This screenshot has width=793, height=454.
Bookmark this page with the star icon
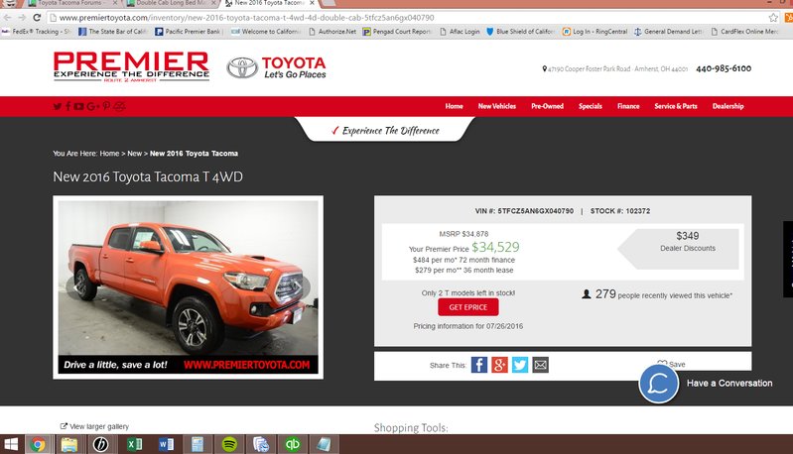tap(773, 18)
